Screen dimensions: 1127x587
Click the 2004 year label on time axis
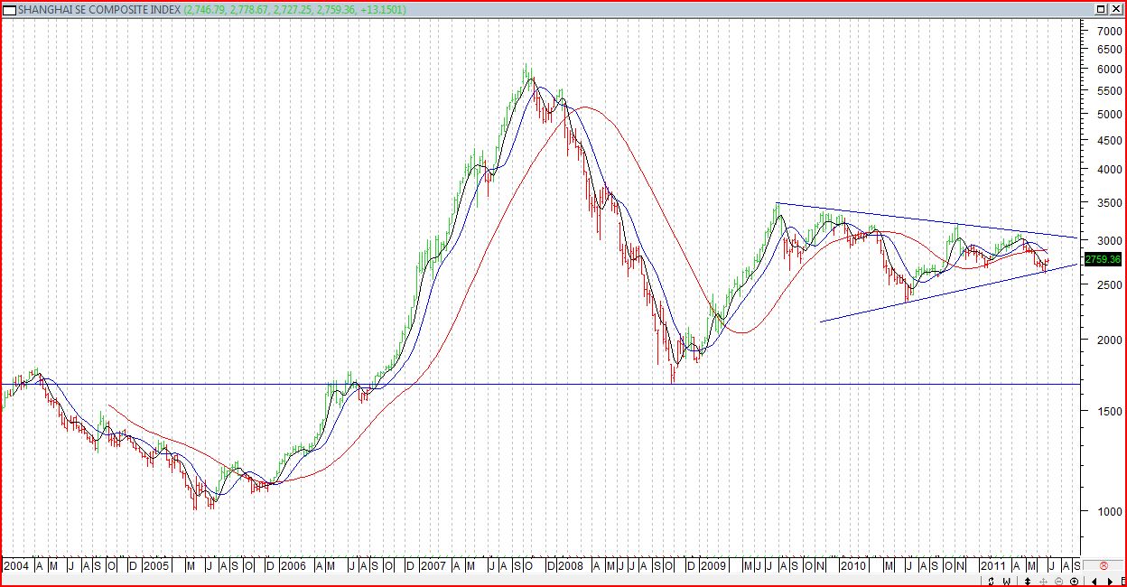point(16,565)
